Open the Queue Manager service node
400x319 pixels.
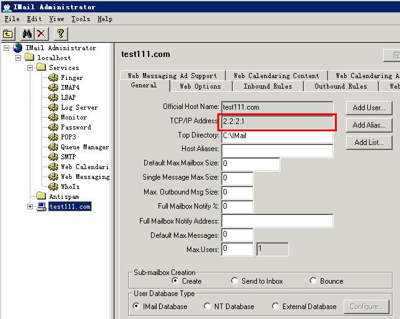pyautogui.click(x=84, y=147)
